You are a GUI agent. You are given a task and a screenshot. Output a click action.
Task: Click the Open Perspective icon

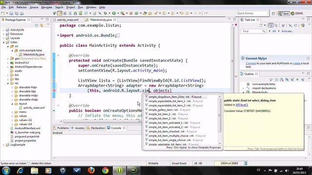tap(273, 13)
